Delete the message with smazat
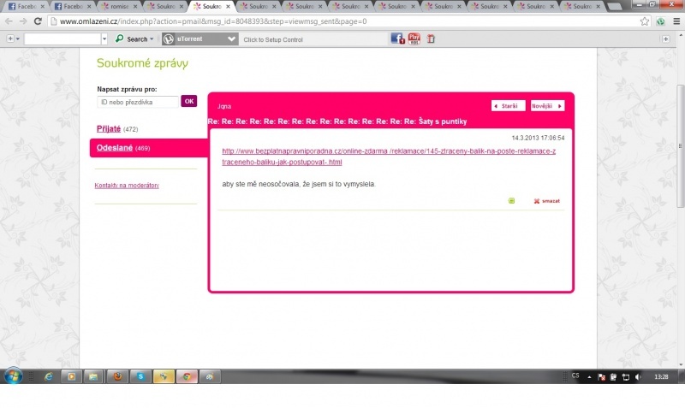This screenshot has width=685, height=408. tap(546, 201)
